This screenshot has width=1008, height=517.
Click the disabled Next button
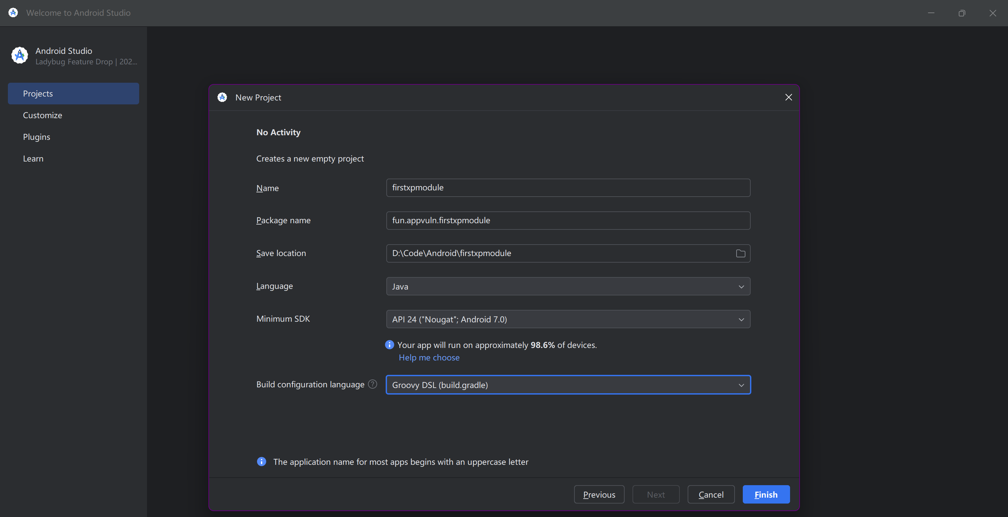656,495
